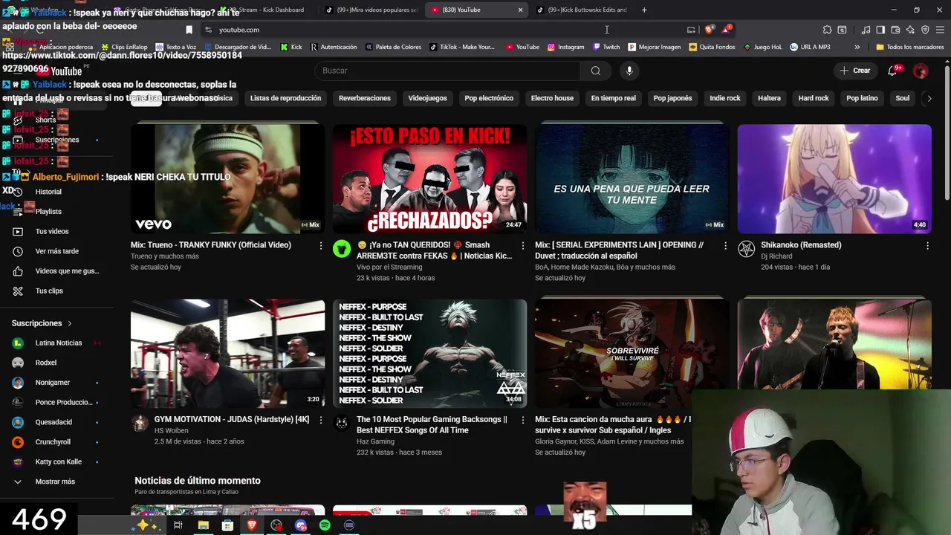Open Brave Shields lion icon in address bar
The height and width of the screenshot is (535, 951).
pos(710,30)
